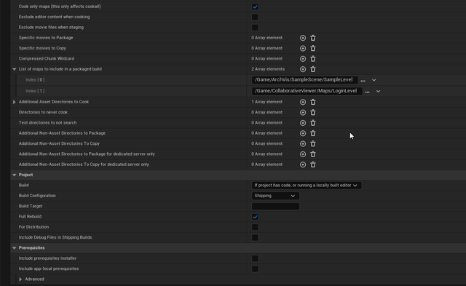The width and height of the screenshot is (466, 286).
Task: Clear Additional Non-Asset Directories To Copy array
Action: tap(313, 143)
